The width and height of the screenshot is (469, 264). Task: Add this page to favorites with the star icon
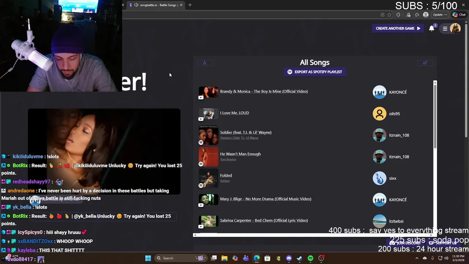(x=389, y=15)
